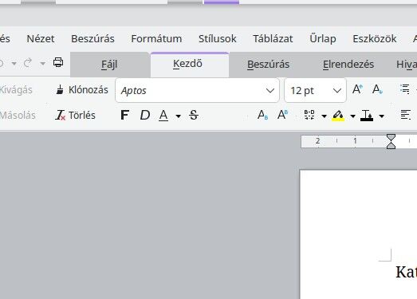
Task: Apply yellow highlight color
Action: 338,116
